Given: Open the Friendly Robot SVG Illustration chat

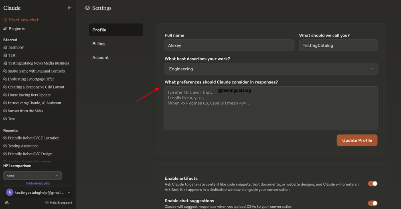Looking at the screenshot, I should pyautogui.click(x=34, y=138).
